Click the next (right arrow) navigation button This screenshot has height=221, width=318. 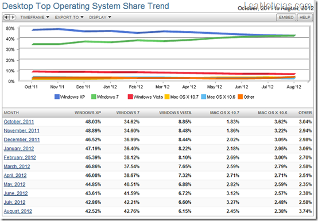coord(13,17)
